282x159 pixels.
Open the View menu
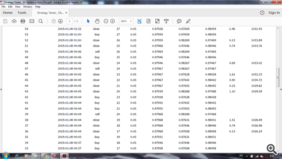[18, 7]
